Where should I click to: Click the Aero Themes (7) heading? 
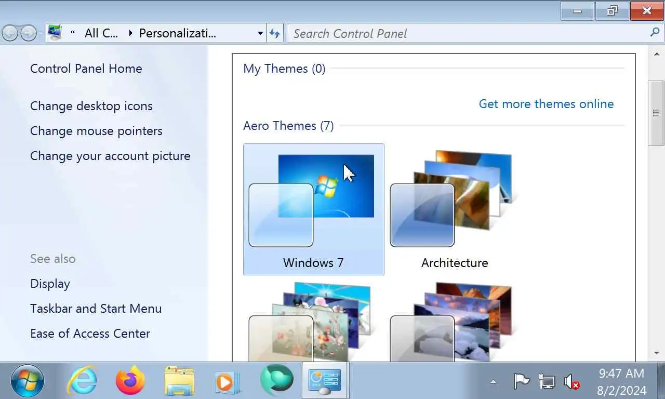[x=288, y=126]
